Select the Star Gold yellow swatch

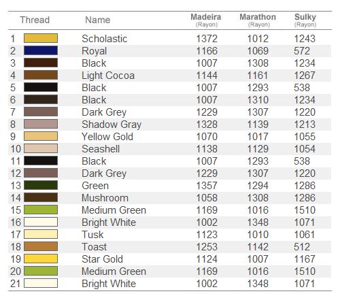(x=41, y=259)
